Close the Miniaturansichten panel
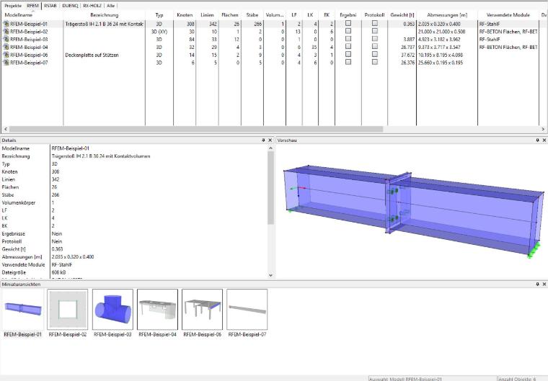 point(544,284)
